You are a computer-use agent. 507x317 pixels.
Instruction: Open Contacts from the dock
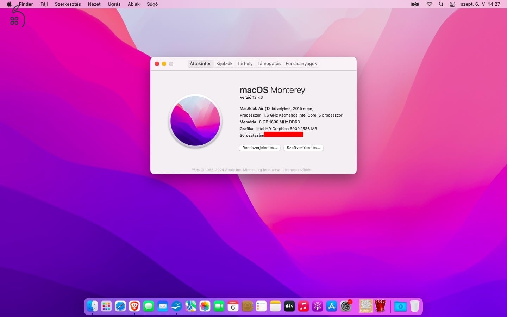pyautogui.click(x=247, y=306)
